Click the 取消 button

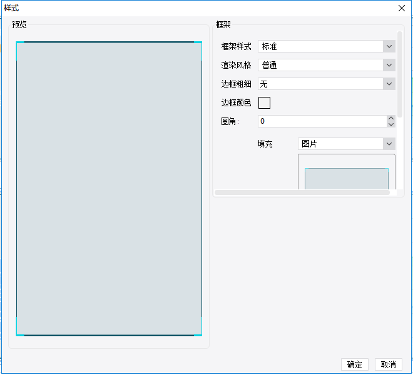coord(389,364)
